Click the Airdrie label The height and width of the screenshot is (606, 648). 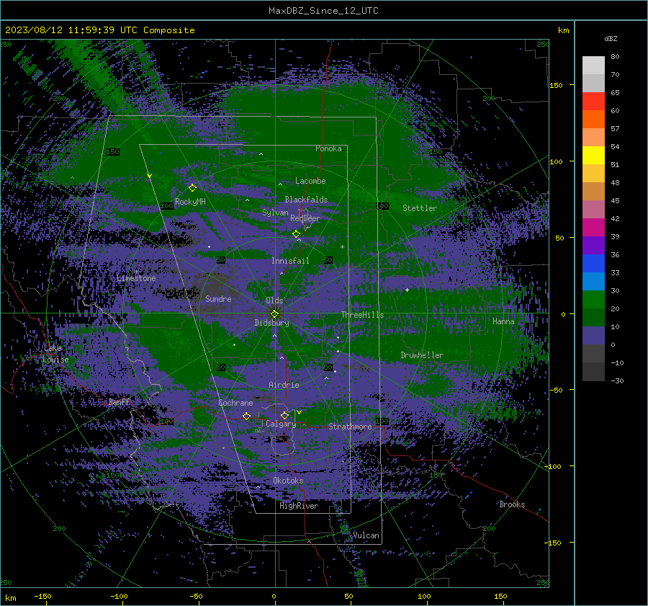coord(284,385)
